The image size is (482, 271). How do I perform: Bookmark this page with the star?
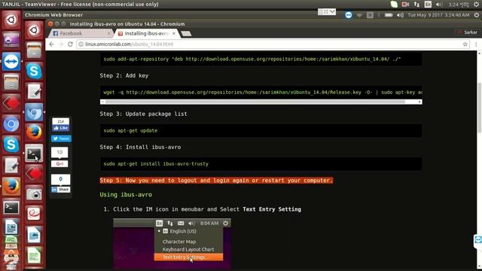465,44
